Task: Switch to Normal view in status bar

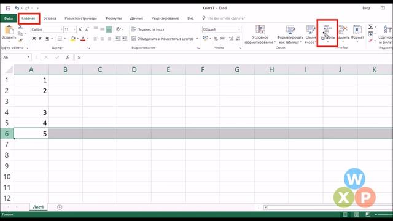Action: pyautogui.click(x=345, y=214)
